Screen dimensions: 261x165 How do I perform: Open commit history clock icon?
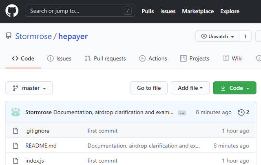click(241, 112)
